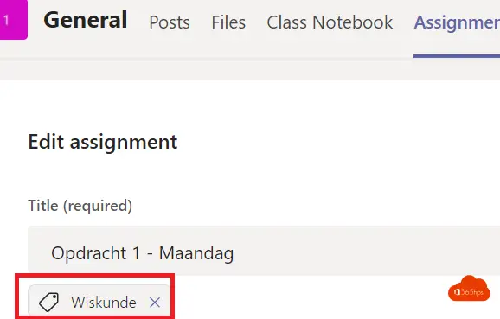Click the orange 365tips cloud logo
The image size is (500, 319).
(469, 289)
